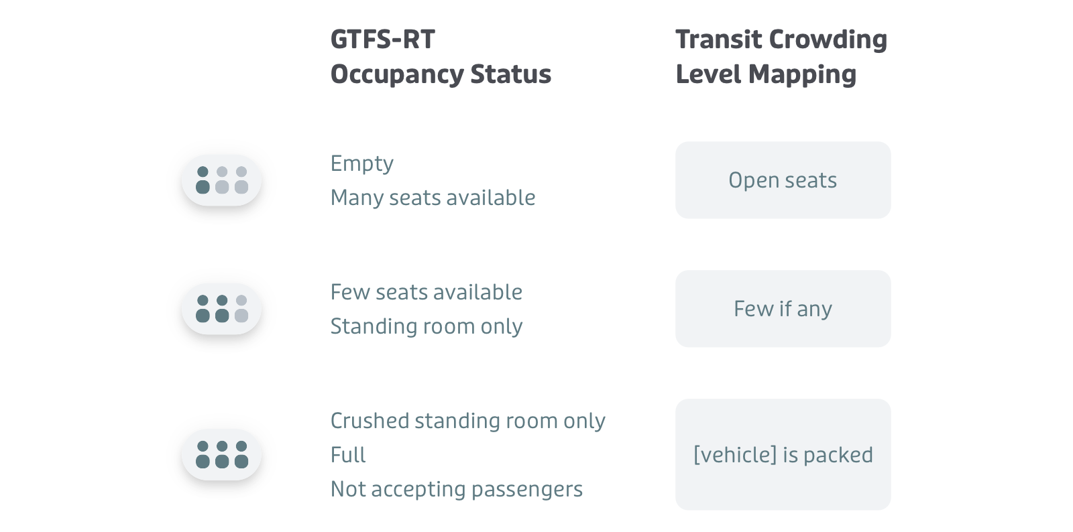Screen dimensions: 1073x532
Task: Click the faded person in the medium crowding icon
Action: click(241, 309)
